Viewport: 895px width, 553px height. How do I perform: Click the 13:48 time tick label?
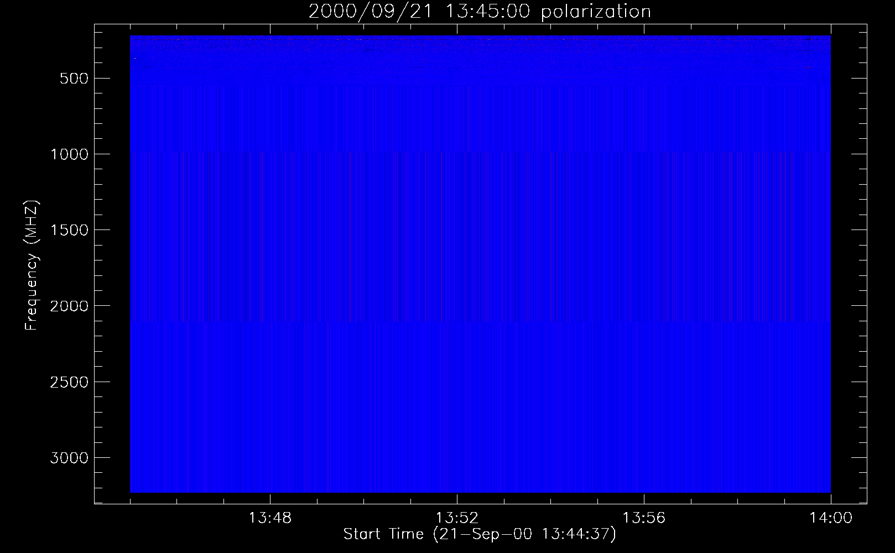point(270,518)
